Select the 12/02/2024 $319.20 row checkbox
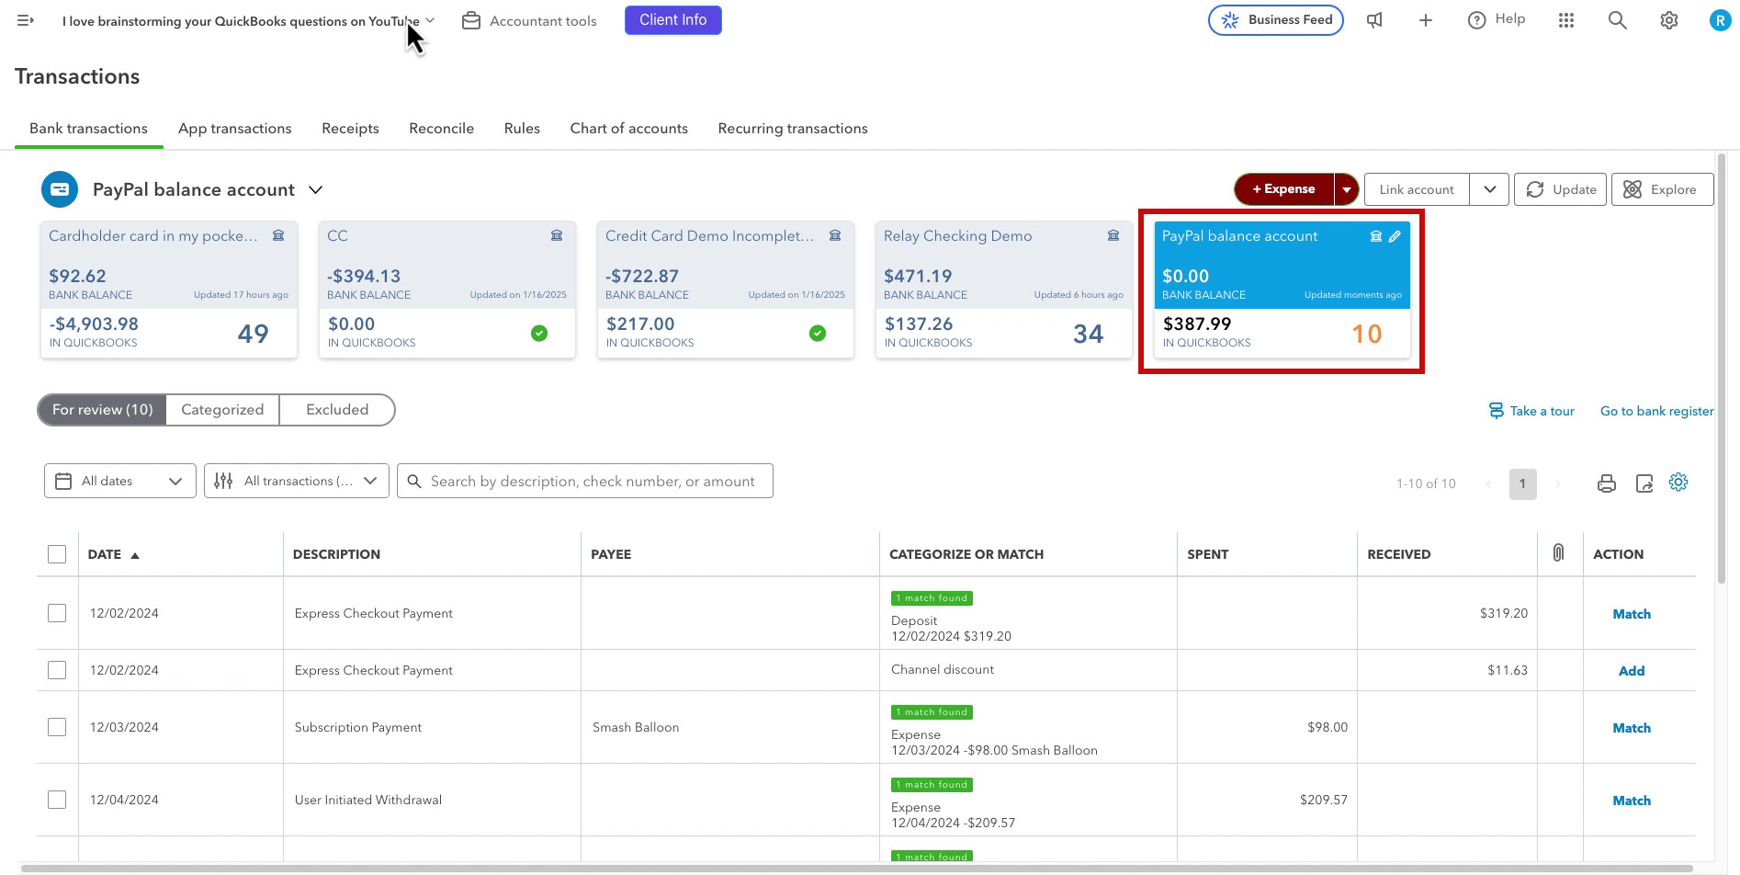Screen dimensions: 1740x875 pos(57,613)
